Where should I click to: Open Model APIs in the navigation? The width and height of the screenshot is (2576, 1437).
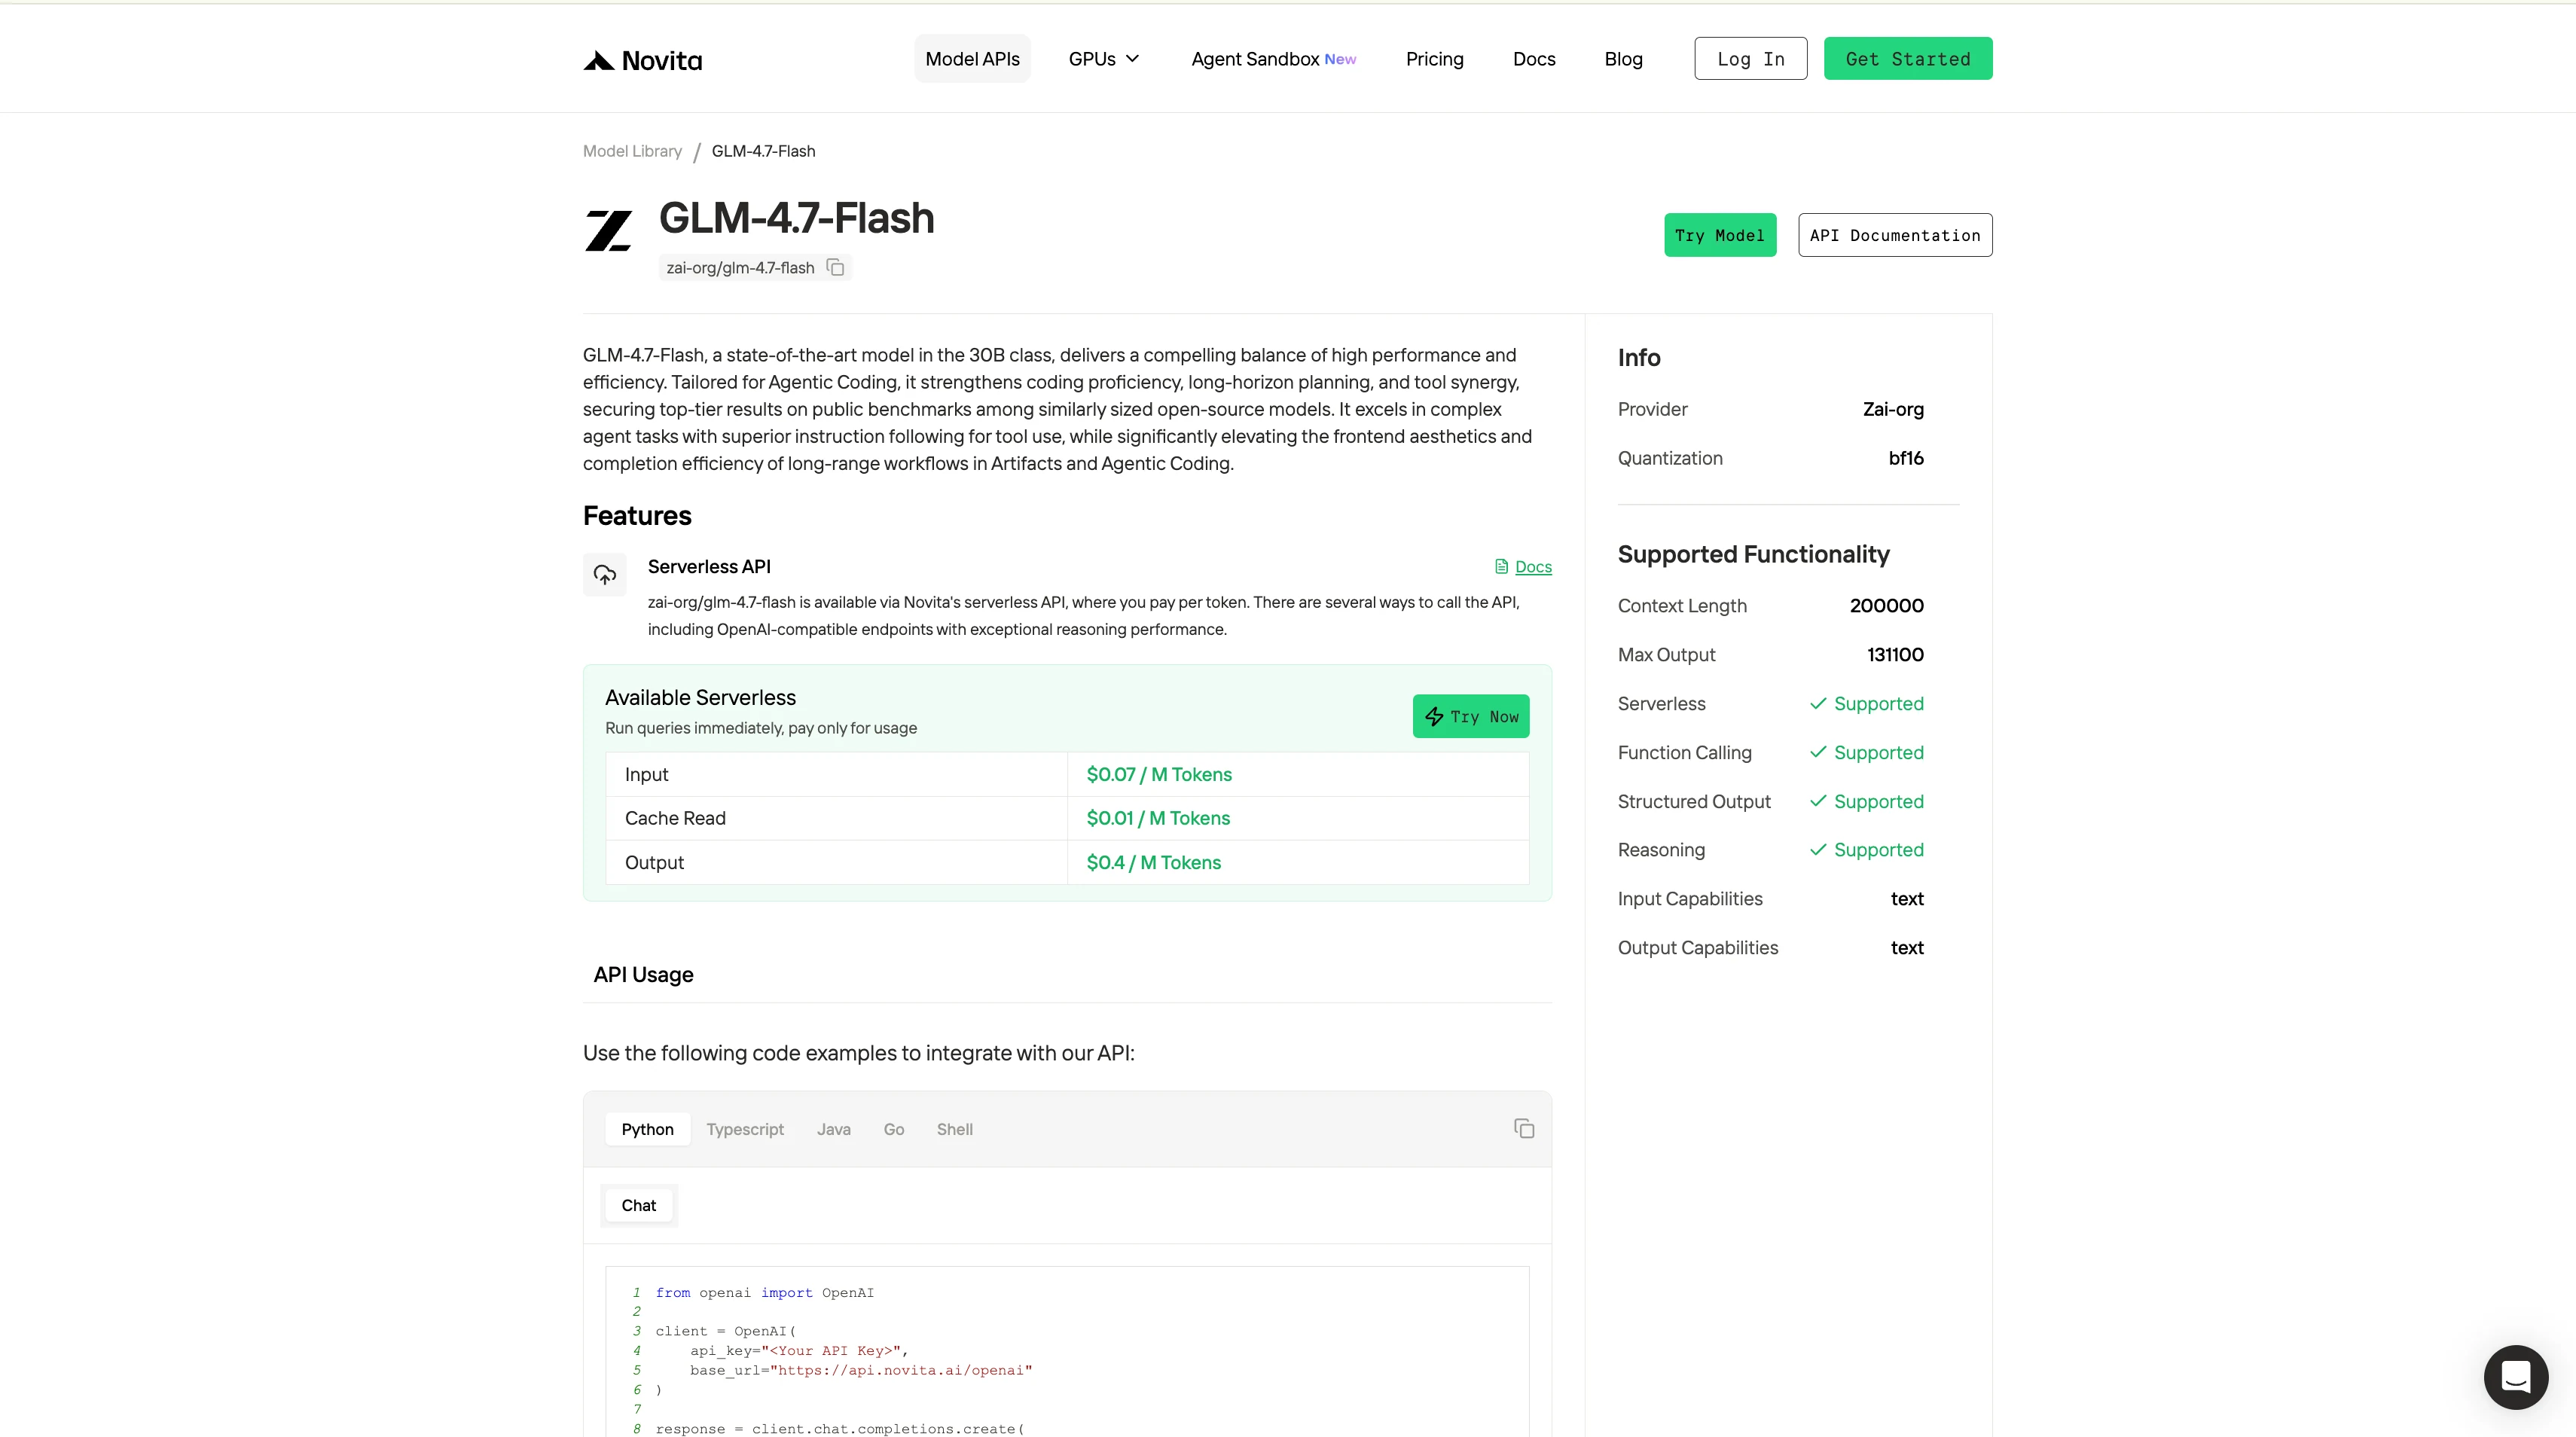(972, 59)
